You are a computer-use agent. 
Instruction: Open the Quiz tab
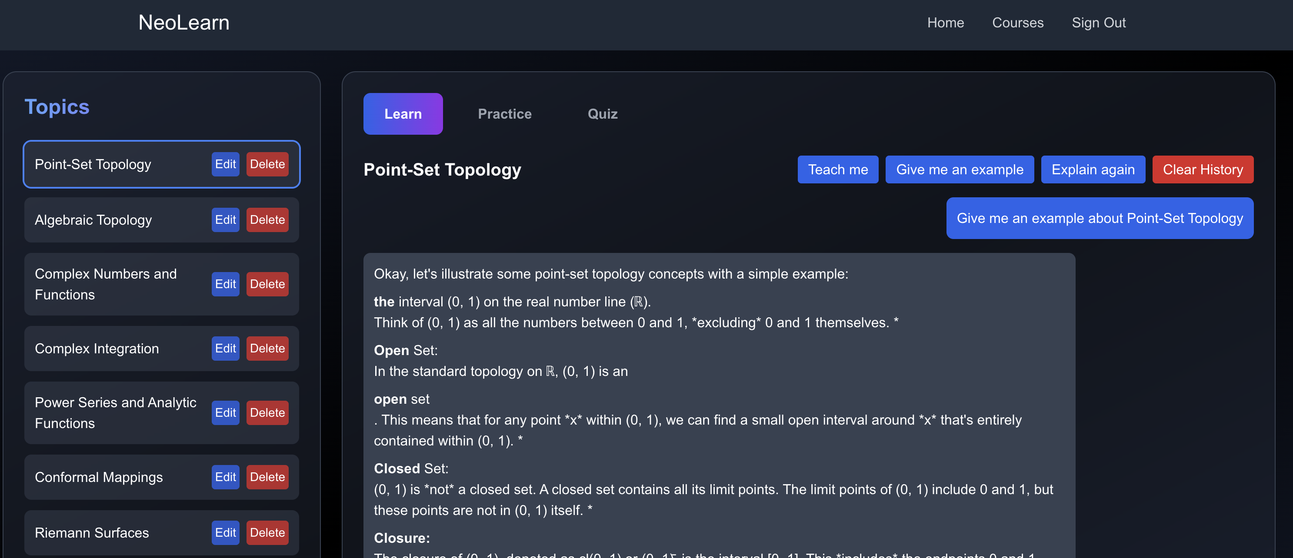(602, 114)
